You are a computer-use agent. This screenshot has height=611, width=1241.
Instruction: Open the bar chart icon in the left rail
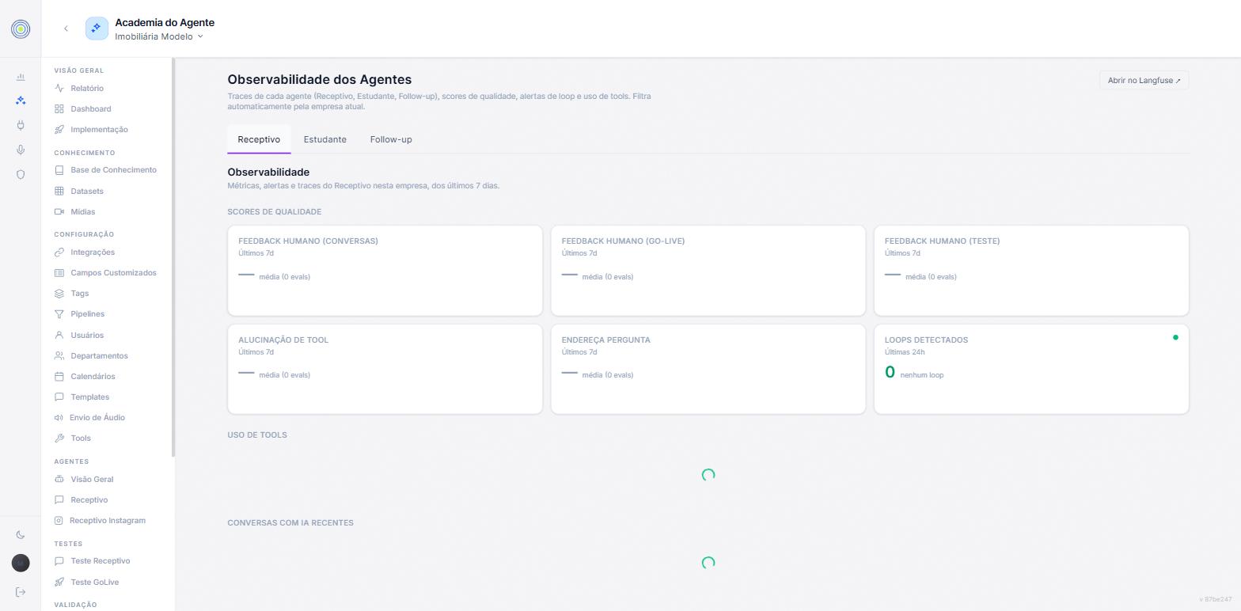pos(21,77)
